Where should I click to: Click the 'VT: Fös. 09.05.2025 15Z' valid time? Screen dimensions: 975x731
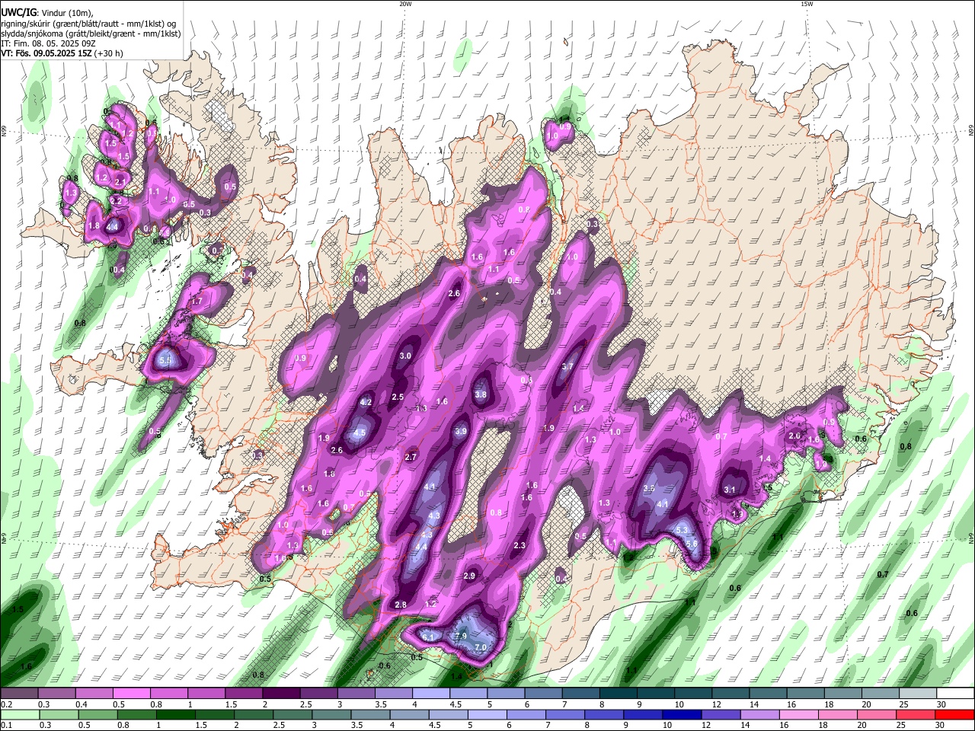46,54
